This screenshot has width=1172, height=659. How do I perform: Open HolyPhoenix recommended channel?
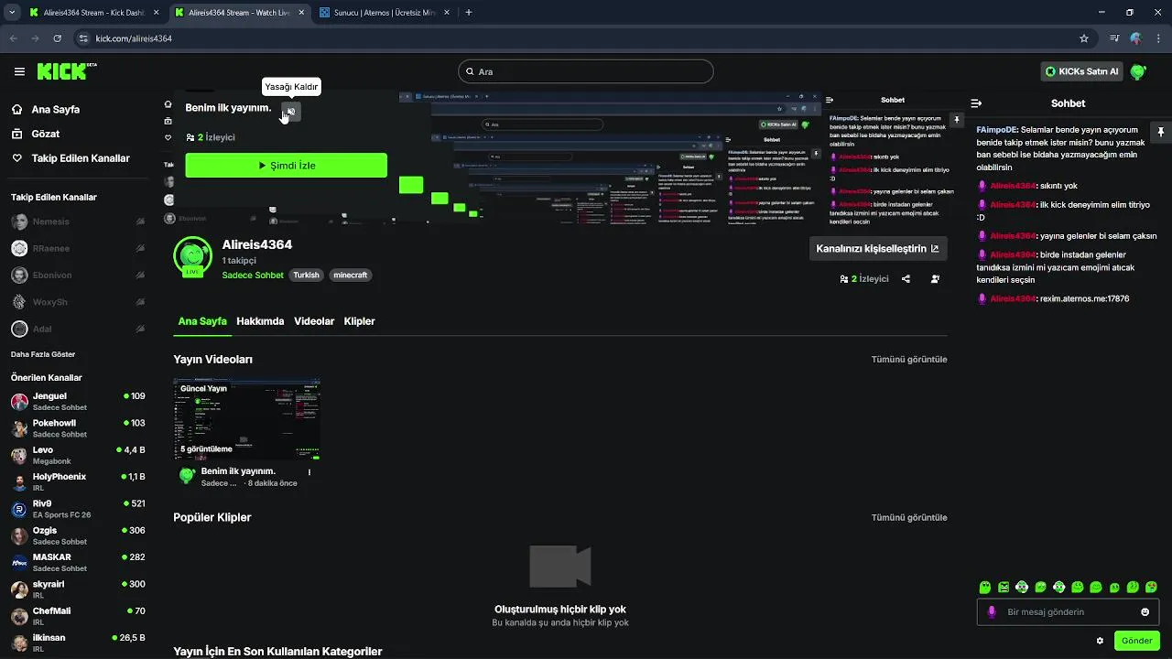[78, 481]
